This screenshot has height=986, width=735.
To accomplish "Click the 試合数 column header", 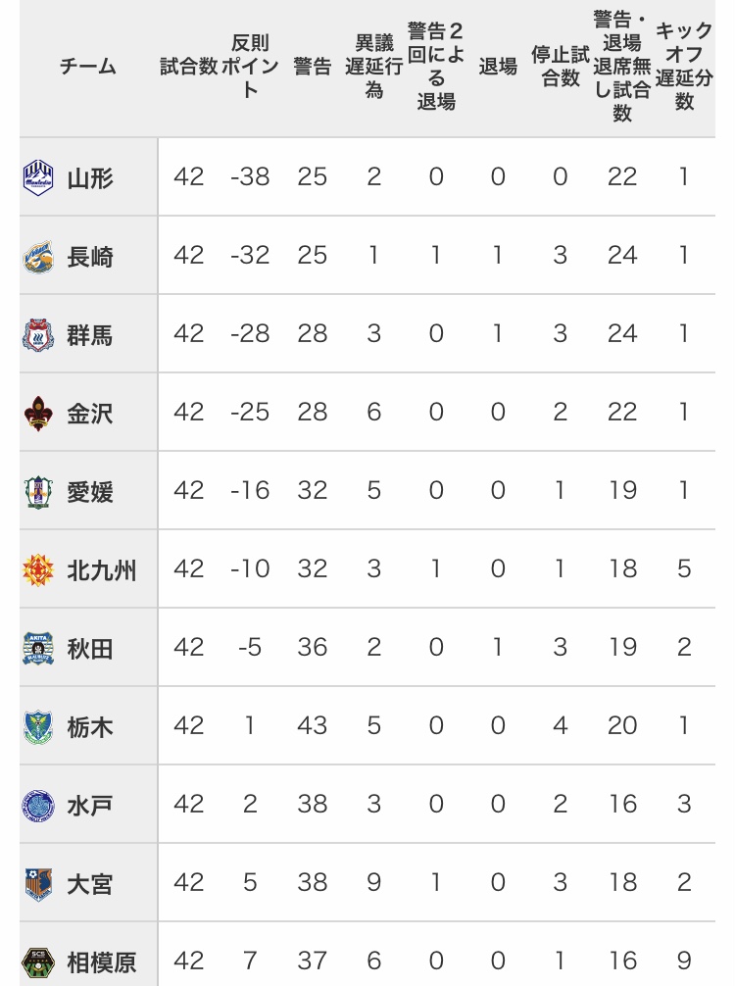I will (x=188, y=67).
